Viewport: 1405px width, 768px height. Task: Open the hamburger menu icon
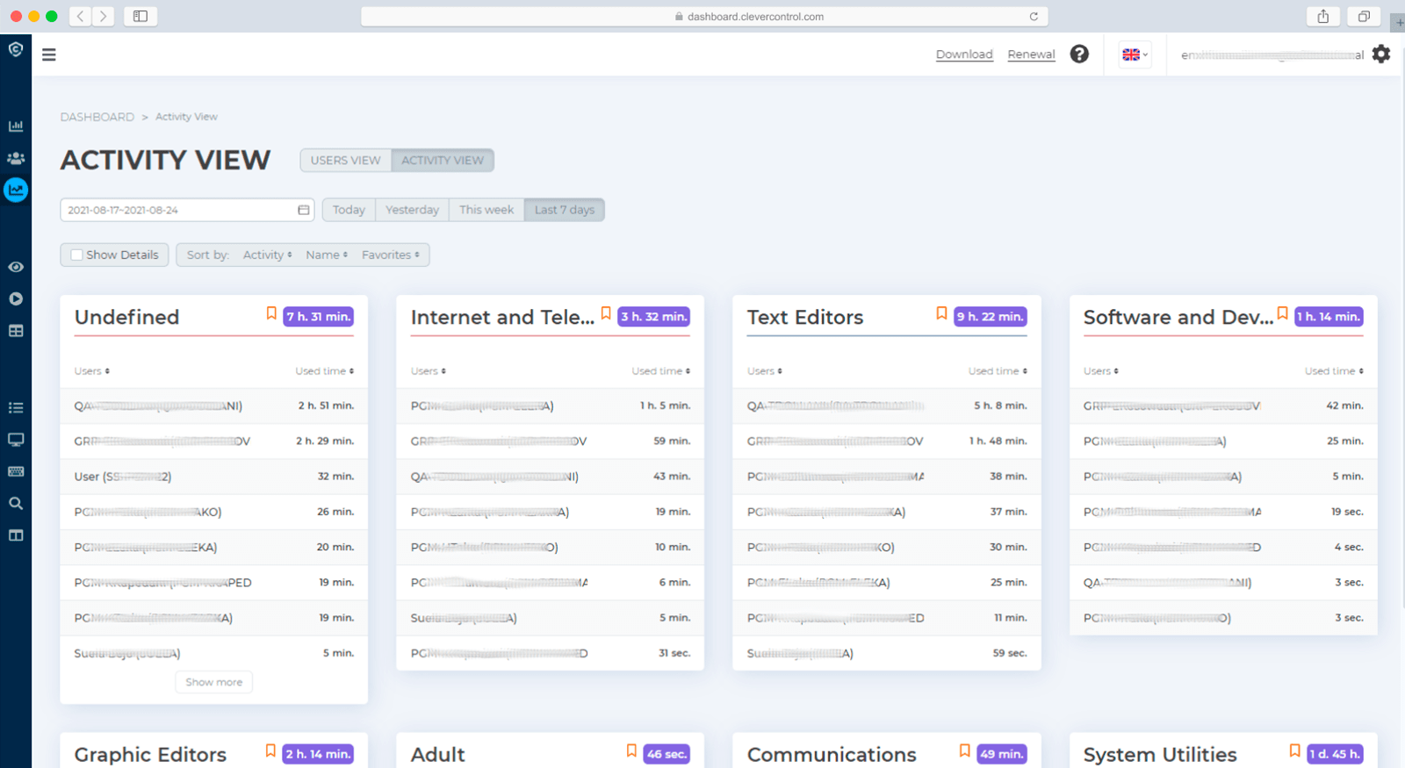[x=49, y=54]
